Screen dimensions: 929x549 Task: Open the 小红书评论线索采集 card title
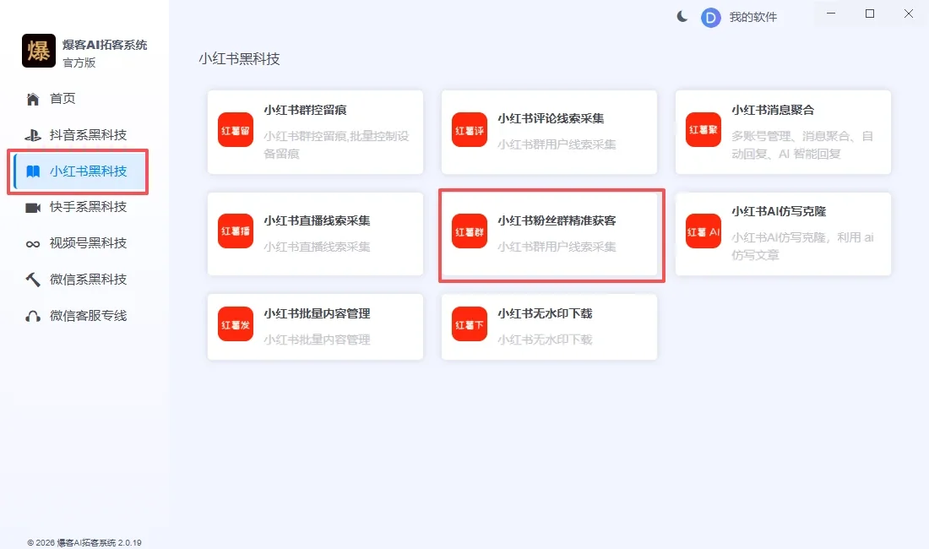click(x=551, y=118)
